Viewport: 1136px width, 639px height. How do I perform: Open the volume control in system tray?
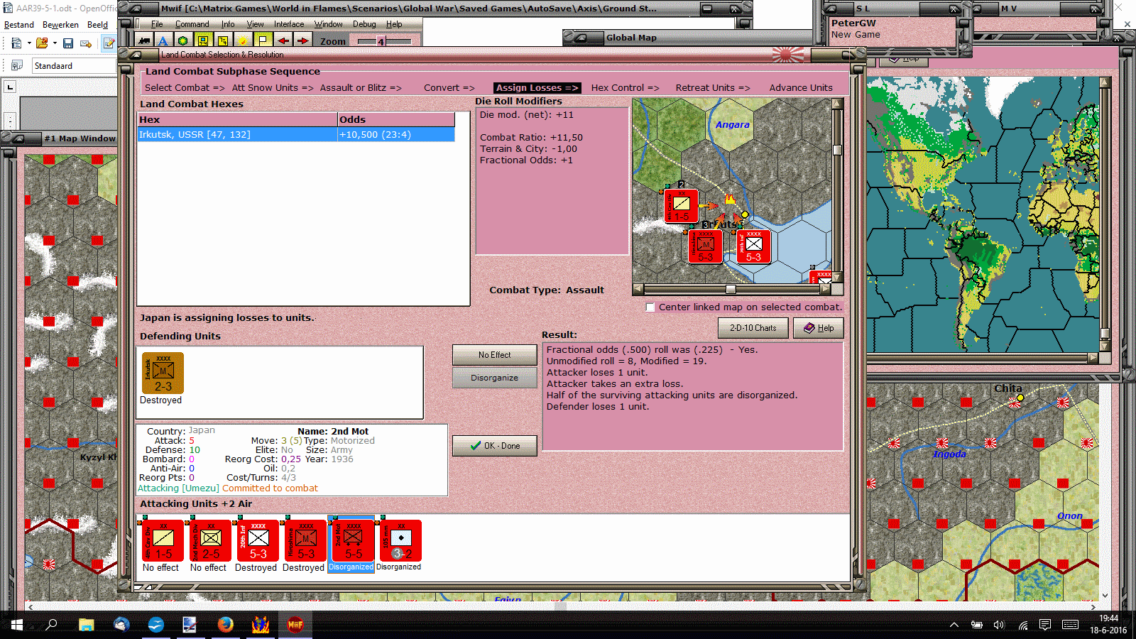tap(999, 625)
